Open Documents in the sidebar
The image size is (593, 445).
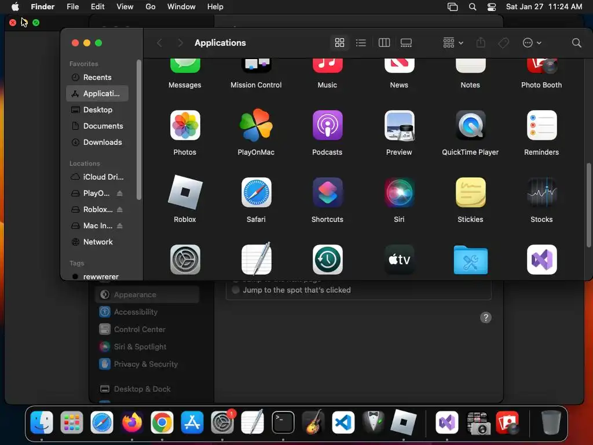tap(97, 126)
